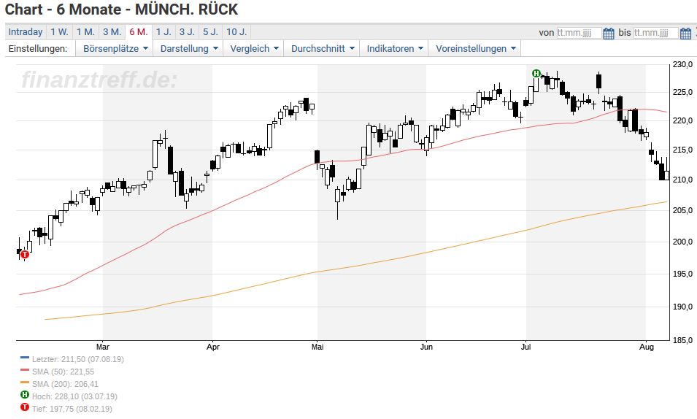Open the Darstellung dropdown

pos(188,48)
